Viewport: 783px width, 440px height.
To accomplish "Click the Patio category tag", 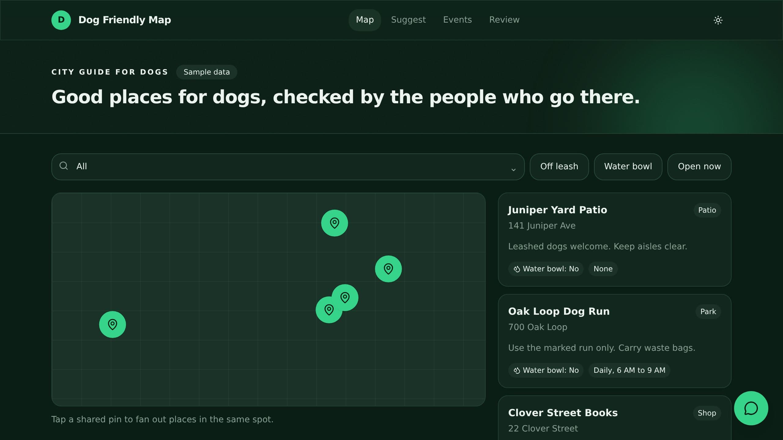I will click(707, 210).
